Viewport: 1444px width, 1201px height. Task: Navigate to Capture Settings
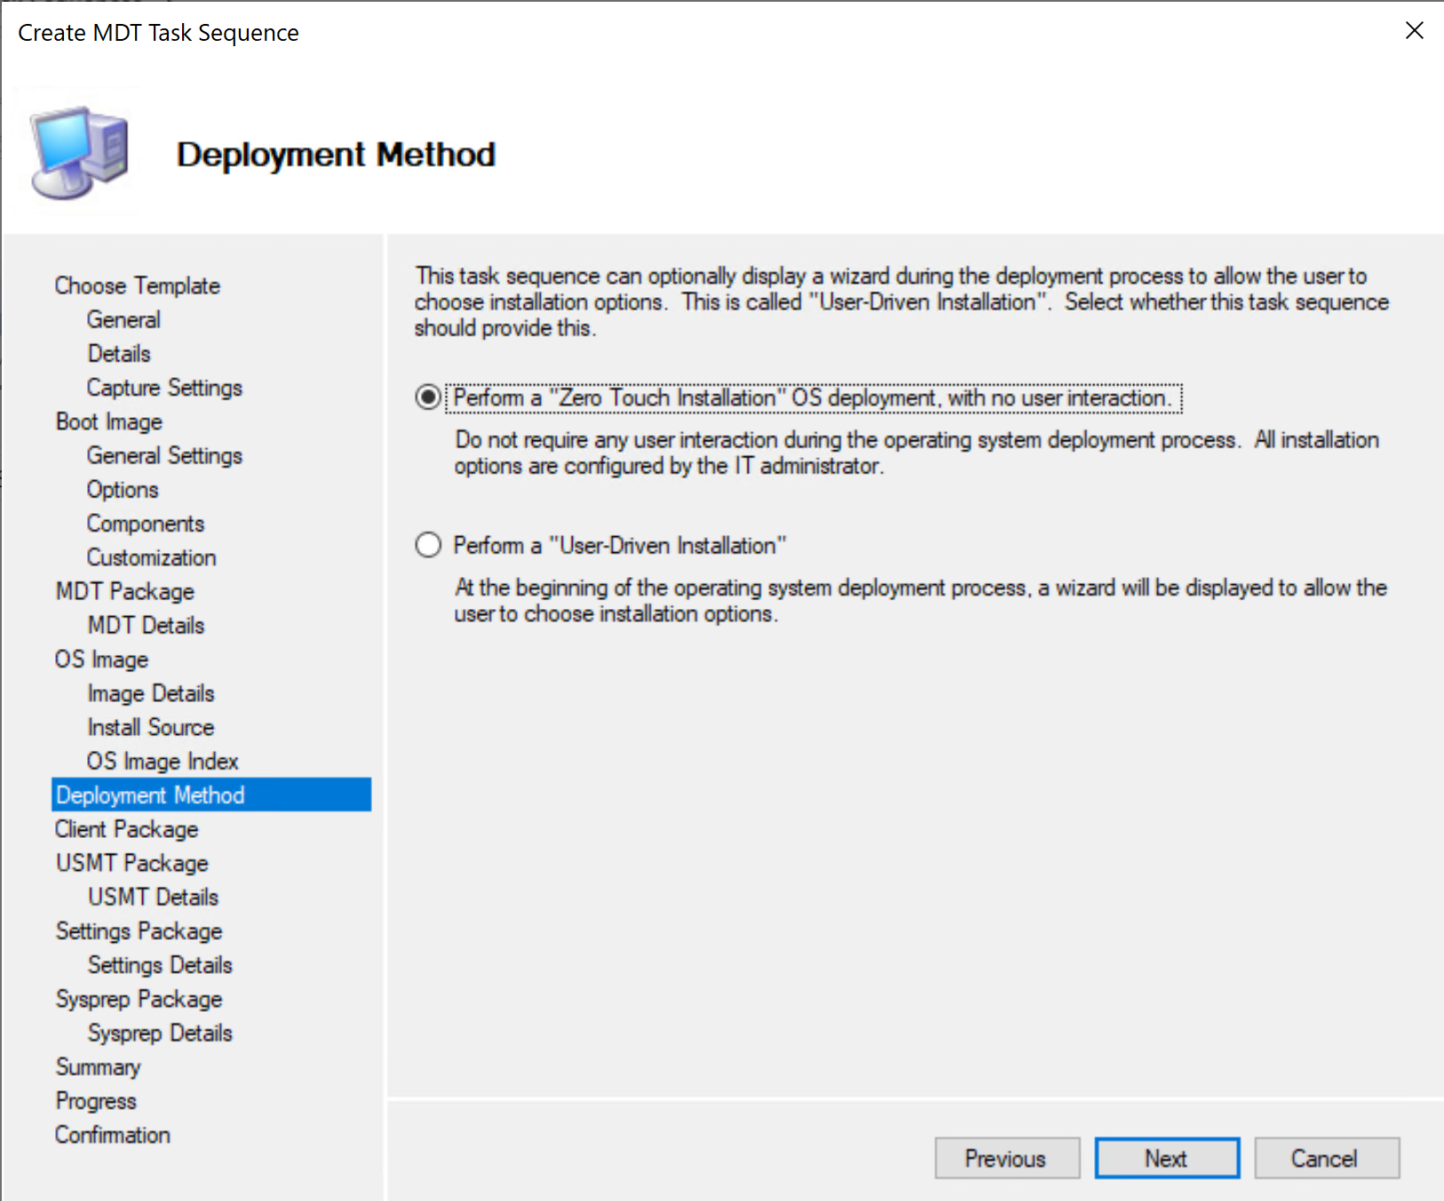click(x=164, y=387)
